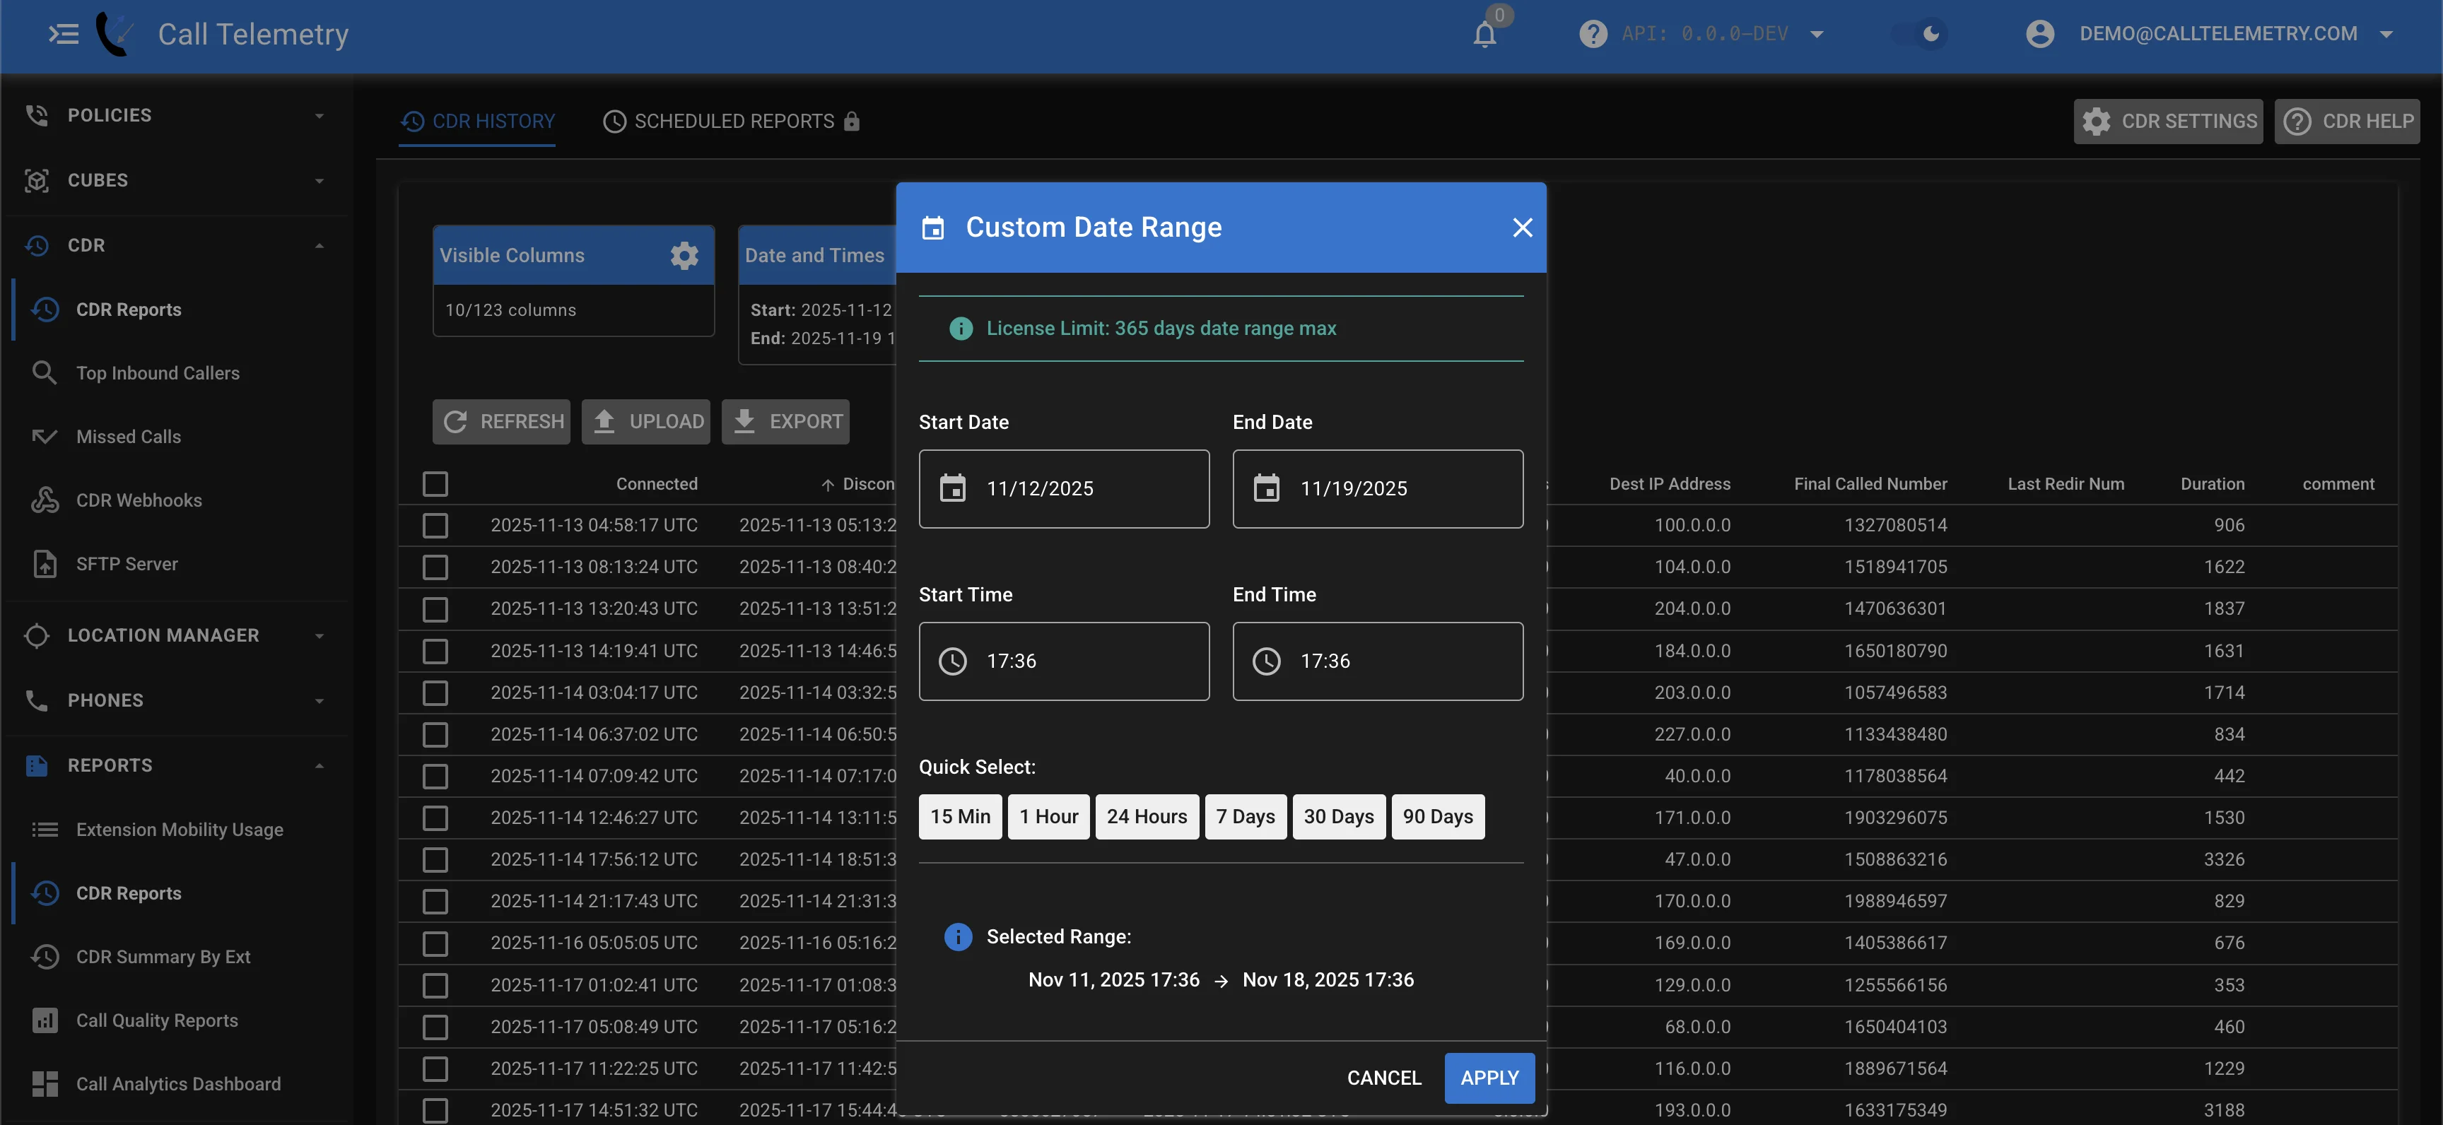
Task: Check the row 2025-11-16 05:05:05 UTC
Action: coord(435,943)
